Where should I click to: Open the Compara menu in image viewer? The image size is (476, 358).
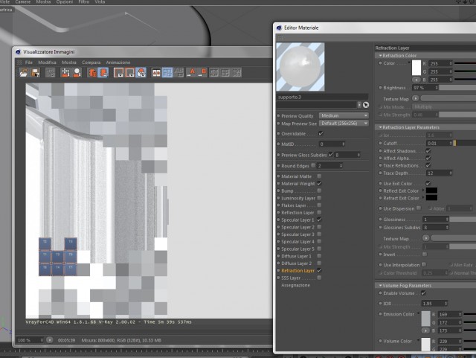91,63
